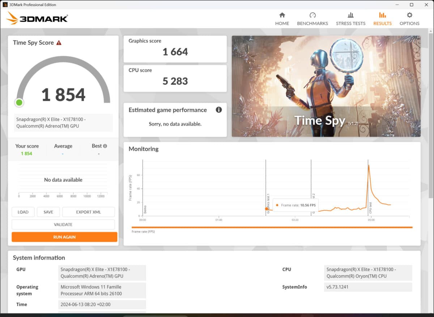Click the System information heading
Screen dimensions: 434x317
pyautogui.click(x=39, y=258)
